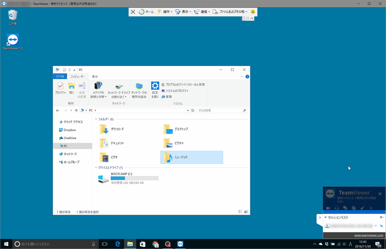The height and width of the screenshot is (249, 386).
Task: Select Dropbox in navigation pane
Action: tap(67, 130)
